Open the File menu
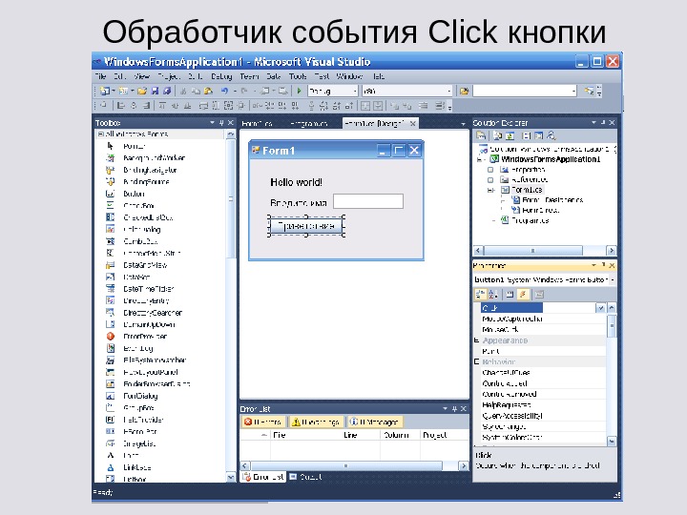The width and height of the screenshot is (687, 515). coord(101,76)
